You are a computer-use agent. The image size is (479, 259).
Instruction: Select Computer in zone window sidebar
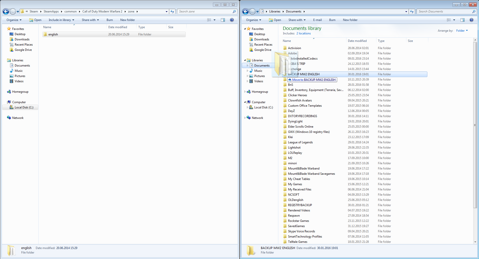(19, 102)
